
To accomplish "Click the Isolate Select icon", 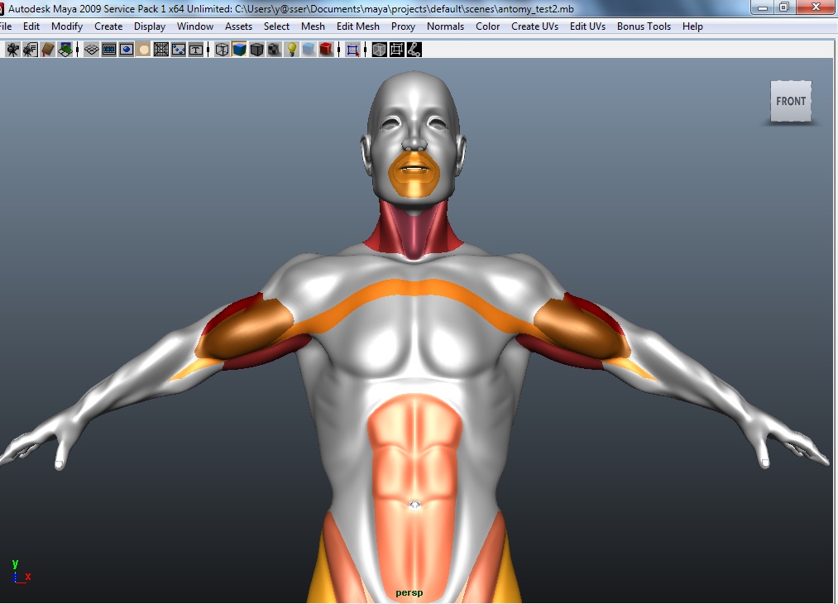I will point(352,50).
